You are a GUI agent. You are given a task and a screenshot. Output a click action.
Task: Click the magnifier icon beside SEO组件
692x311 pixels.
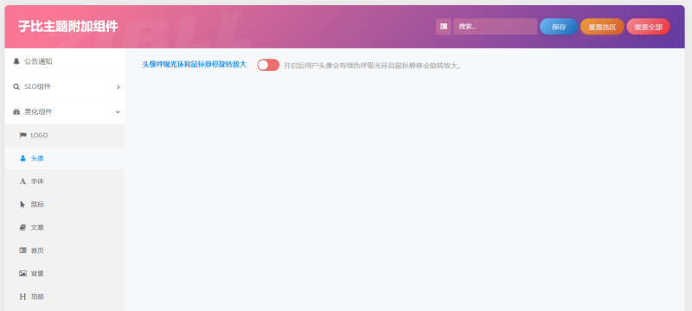16,86
